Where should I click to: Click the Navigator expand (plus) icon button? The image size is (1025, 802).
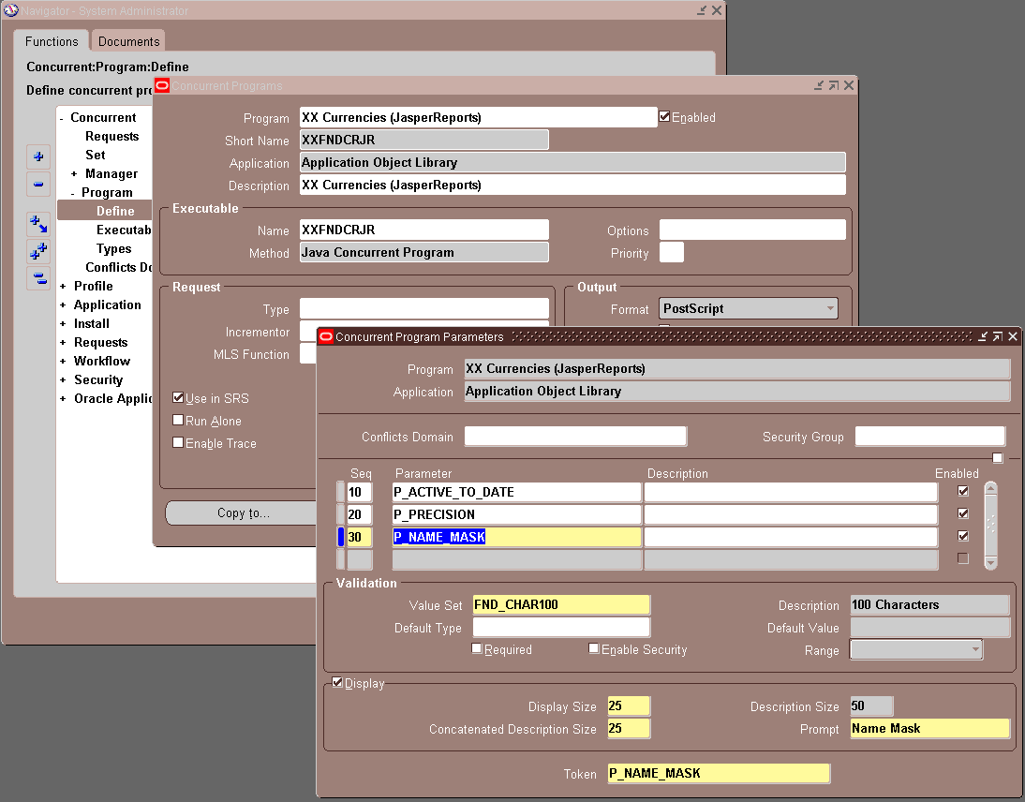[38, 156]
